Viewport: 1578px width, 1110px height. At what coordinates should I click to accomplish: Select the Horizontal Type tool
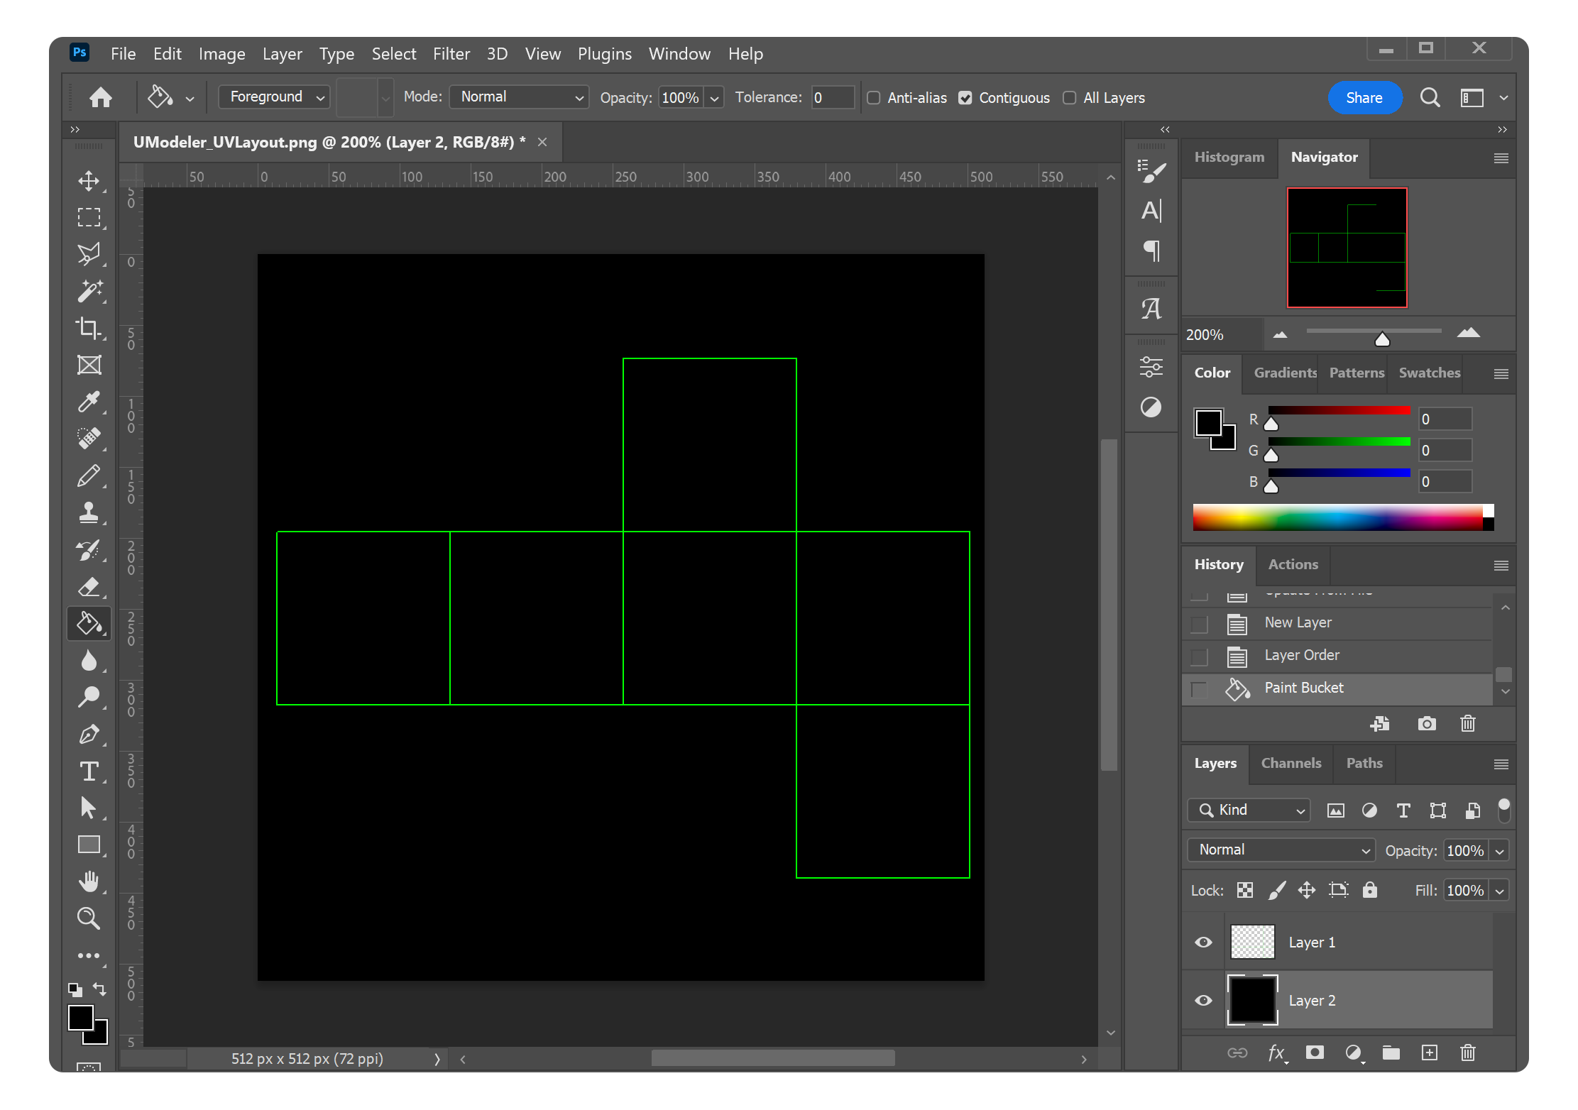tap(89, 771)
